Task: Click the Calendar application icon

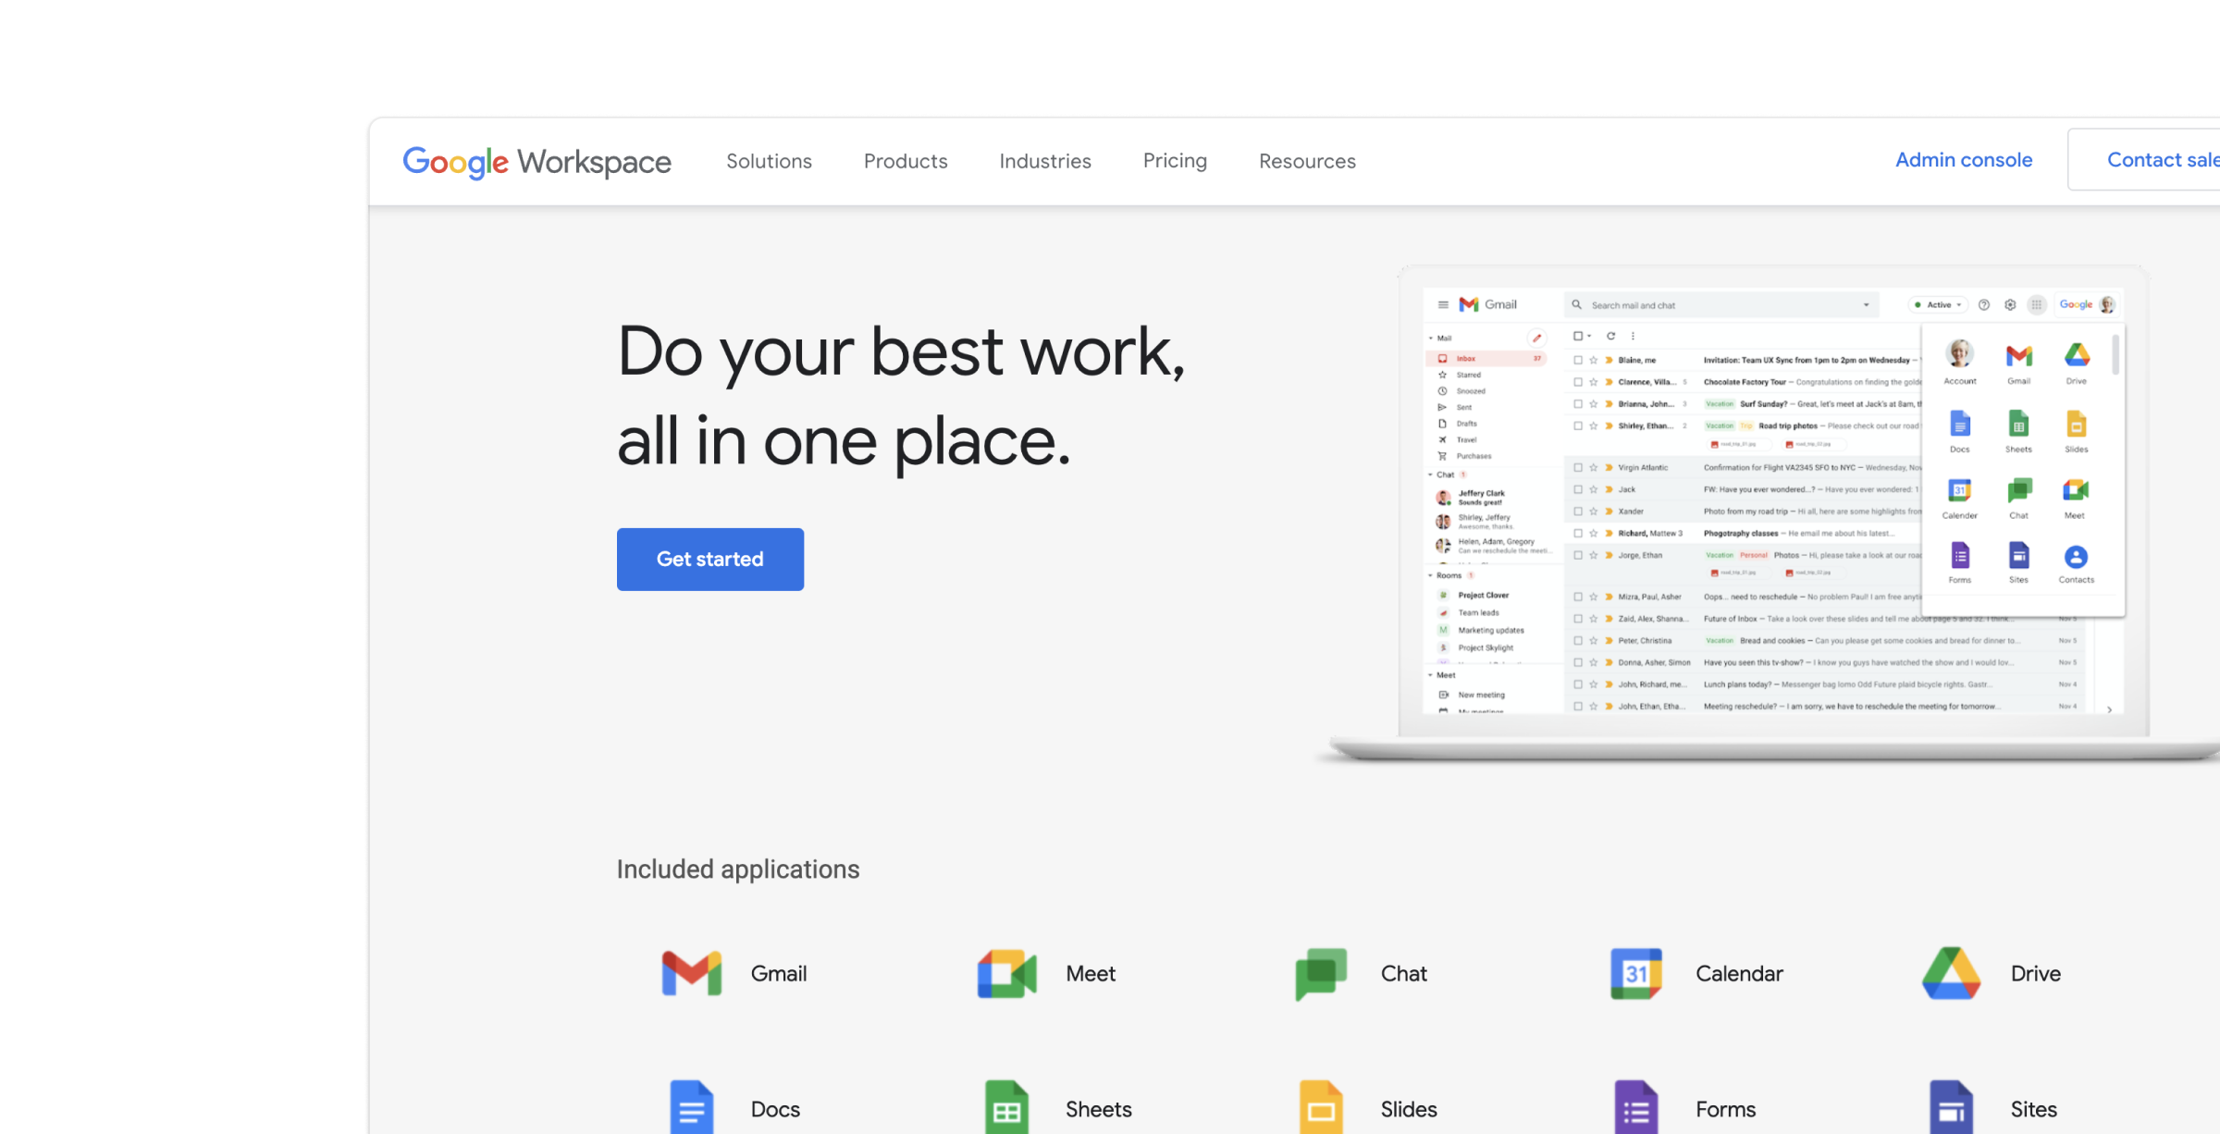Action: click(1634, 970)
